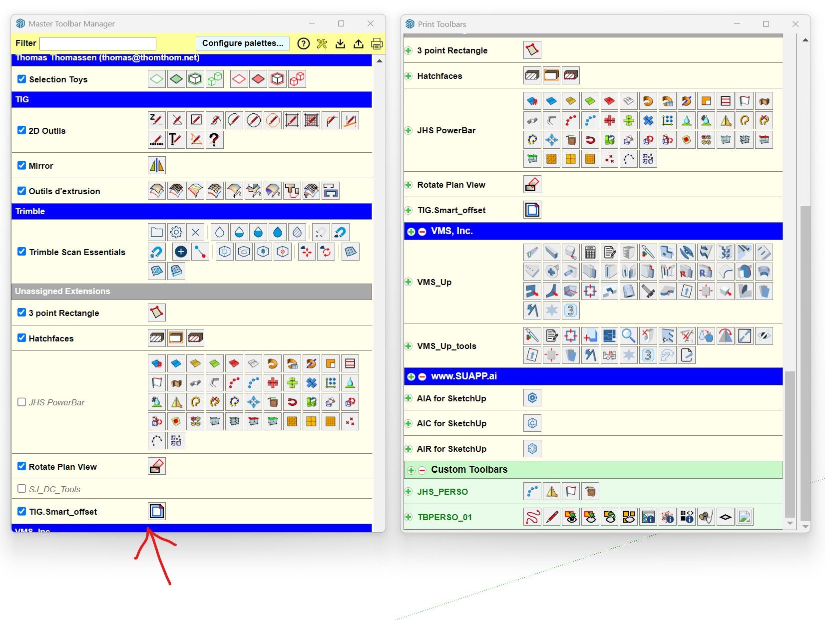Click the Mirror tool icon
Screen dimensions: 825x620
(x=157, y=165)
